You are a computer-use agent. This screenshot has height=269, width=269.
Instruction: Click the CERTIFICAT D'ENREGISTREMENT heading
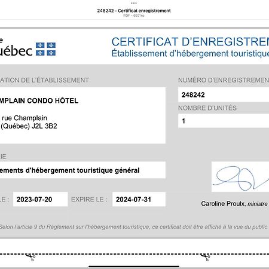tap(190, 42)
